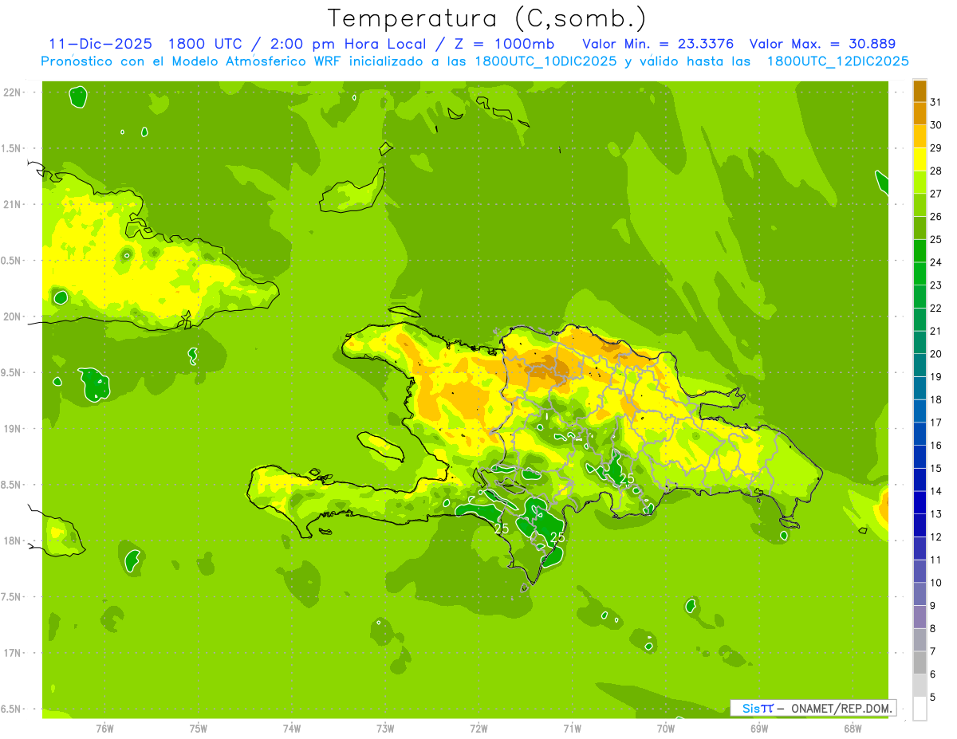Click the legend value 13
This screenshot has width=957, height=739.
(936, 513)
